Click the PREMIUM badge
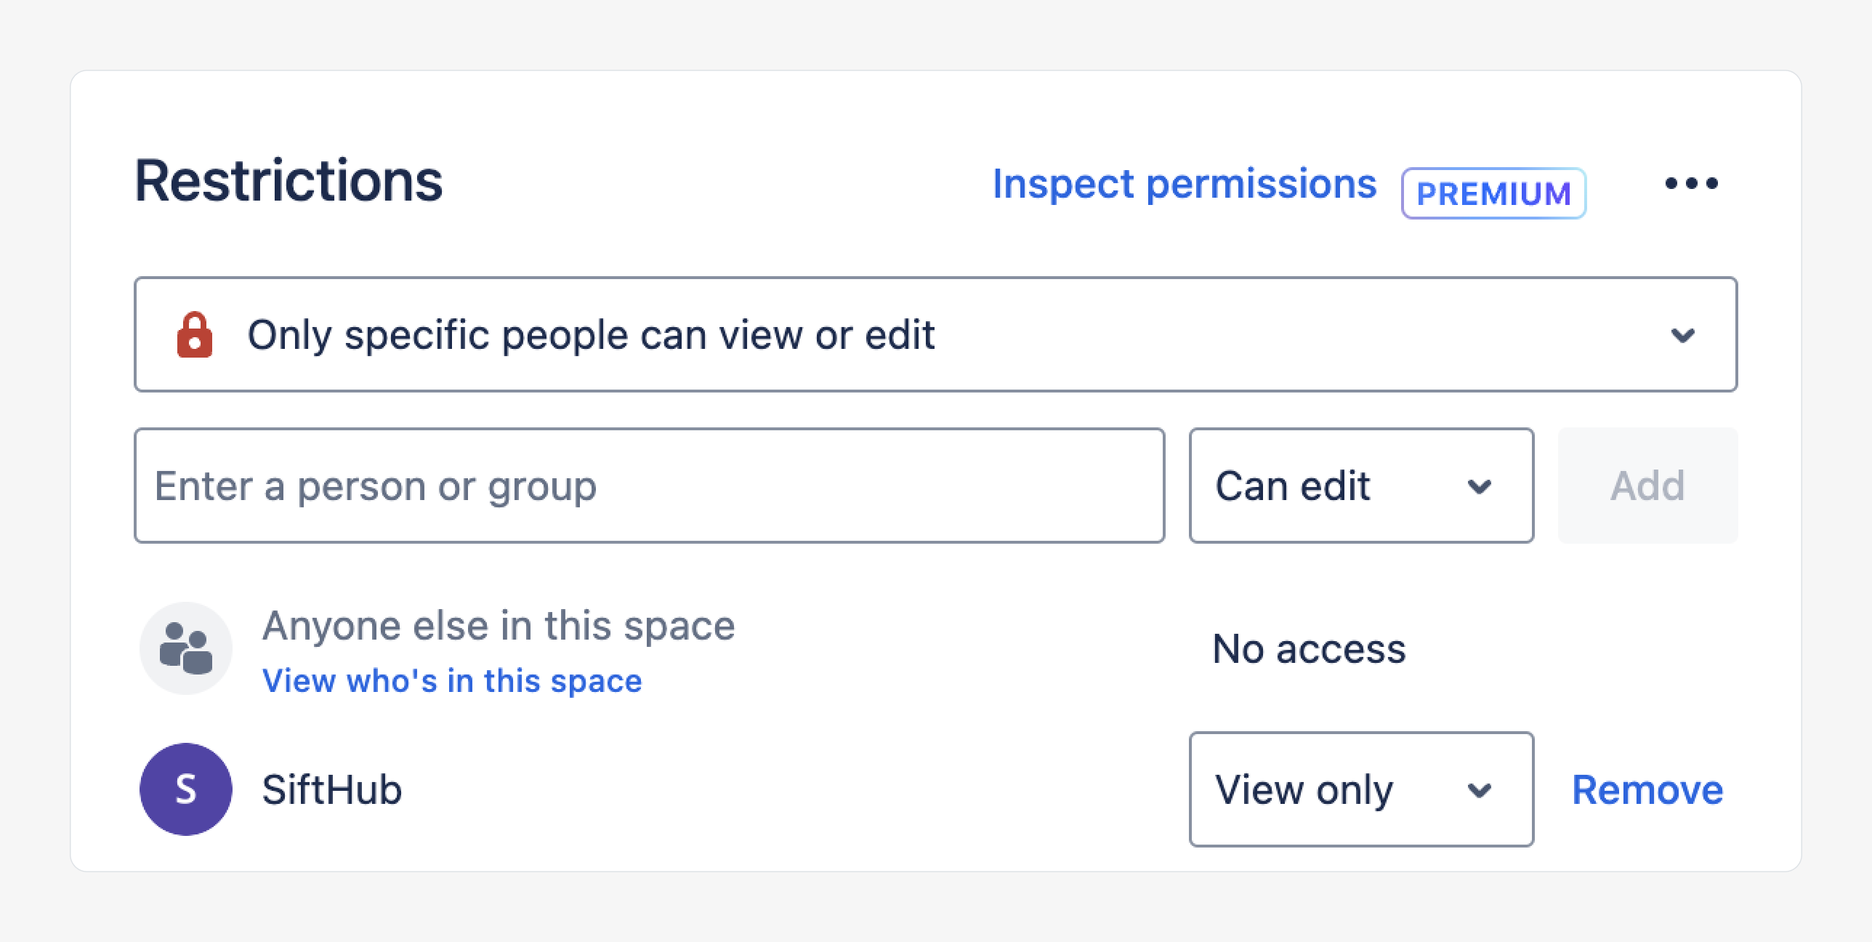 coord(1493,193)
